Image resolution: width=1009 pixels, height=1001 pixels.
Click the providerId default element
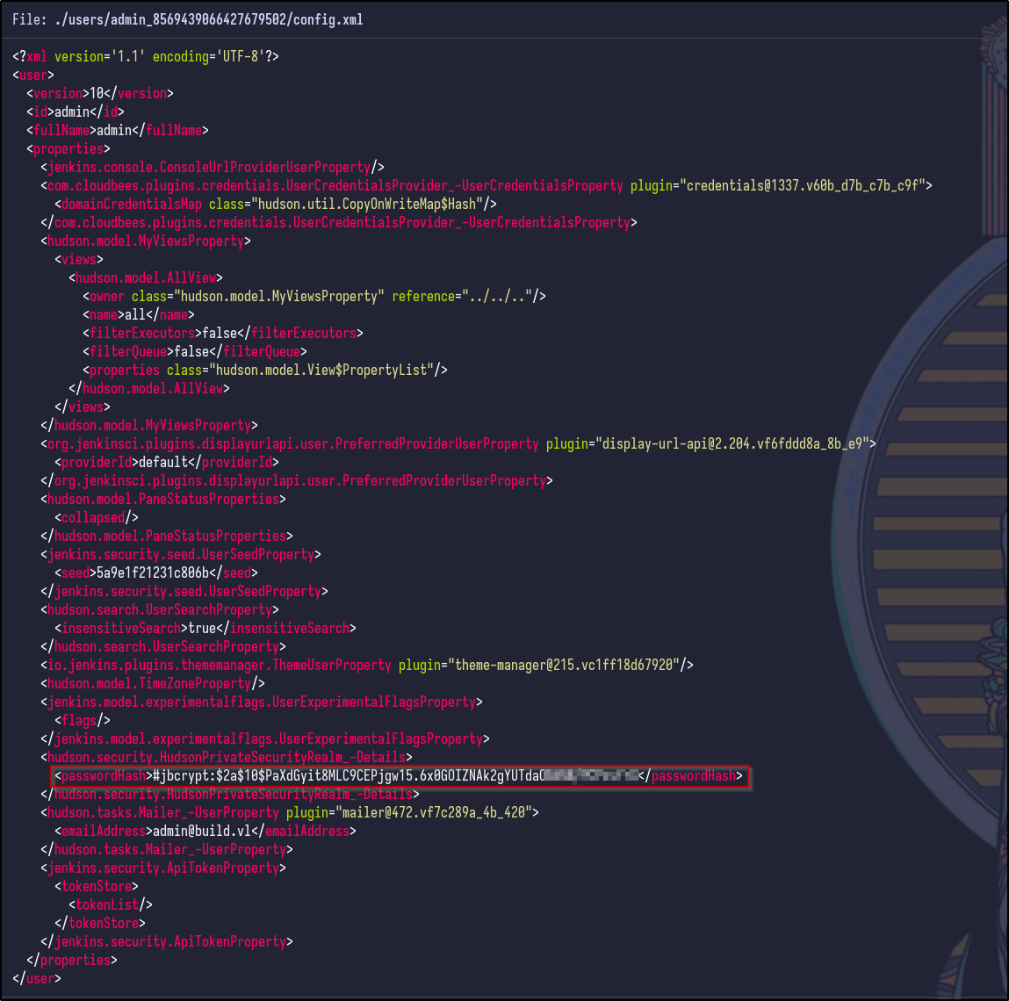[167, 462]
